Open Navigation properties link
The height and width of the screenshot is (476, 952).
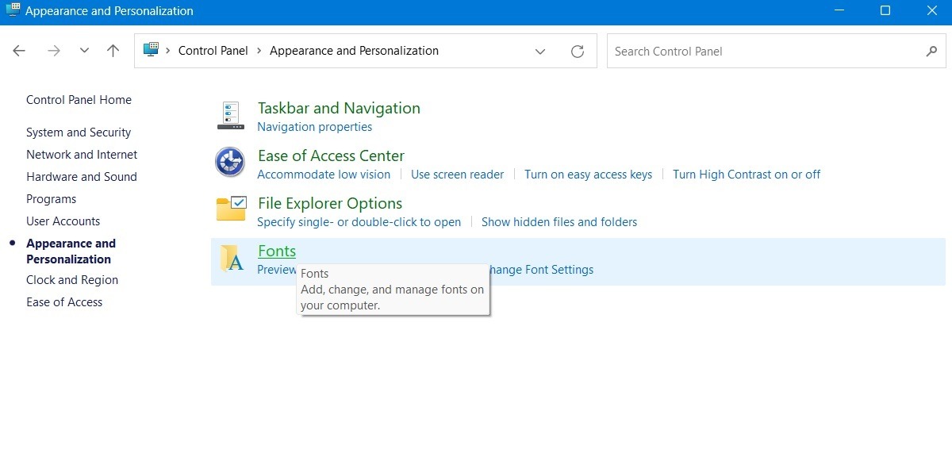coord(315,126)
